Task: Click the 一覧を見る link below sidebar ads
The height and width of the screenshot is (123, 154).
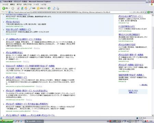Action: [144, 85]
